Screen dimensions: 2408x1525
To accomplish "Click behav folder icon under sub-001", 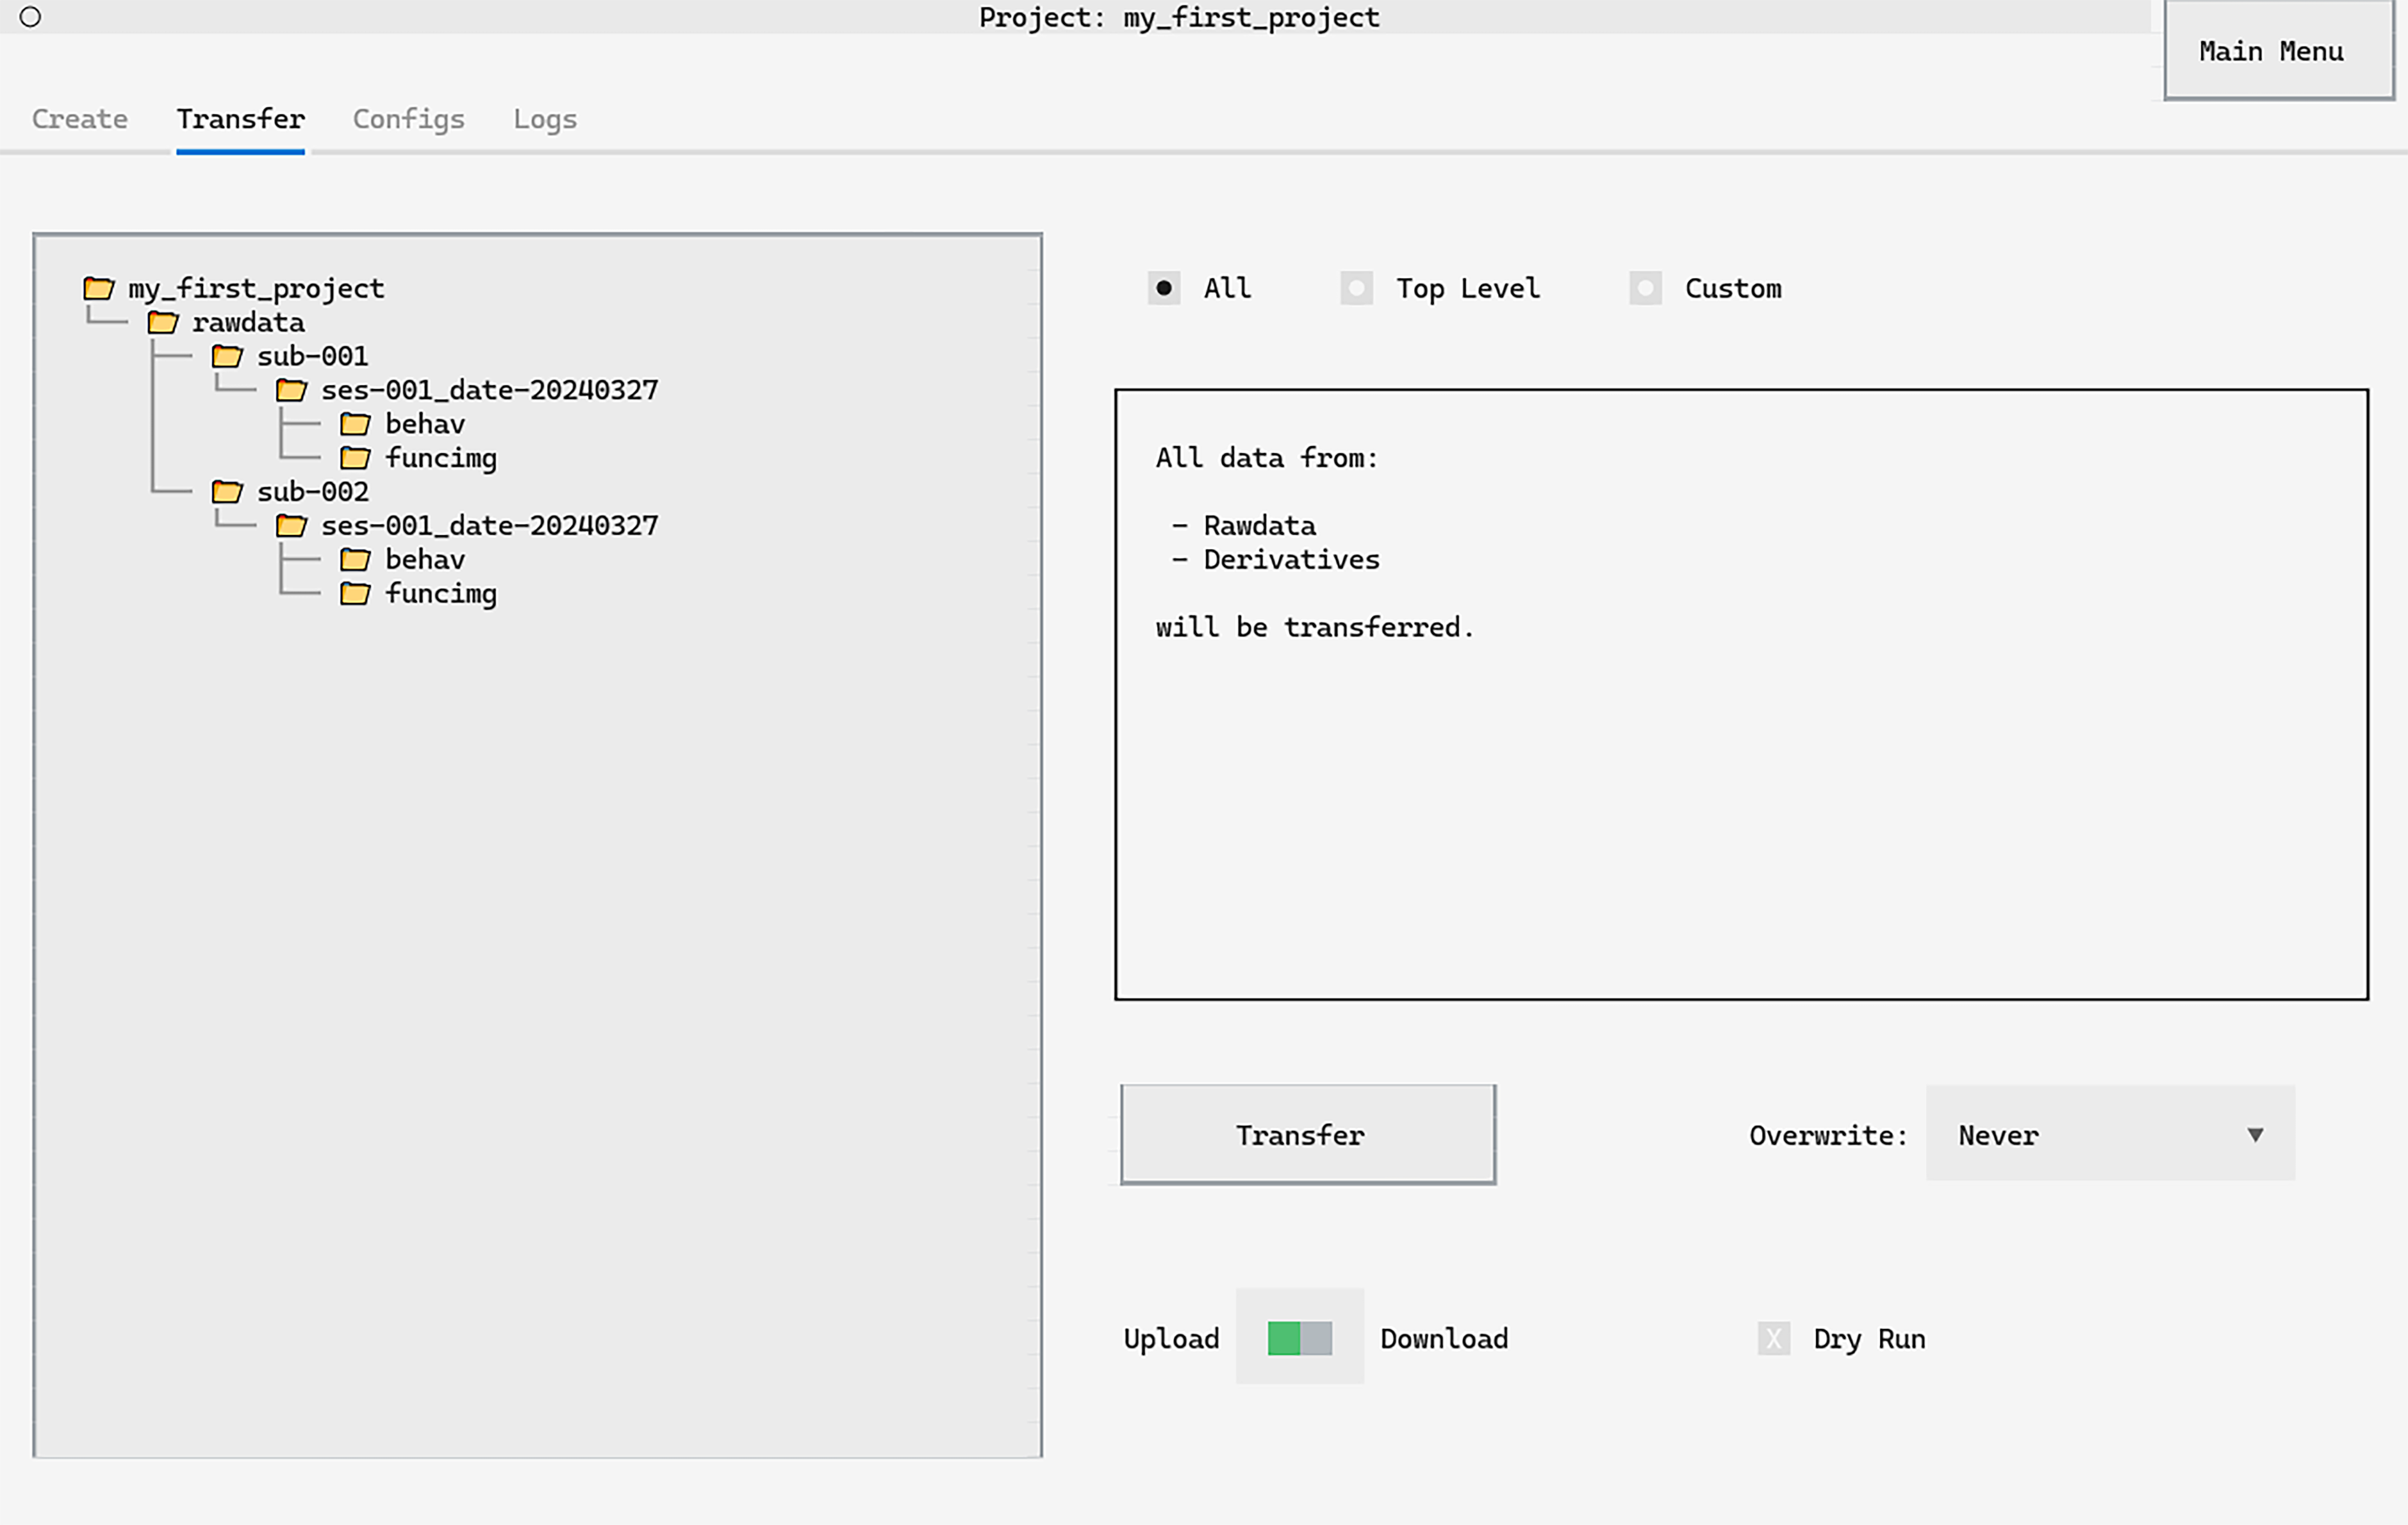I will [355, 424].
